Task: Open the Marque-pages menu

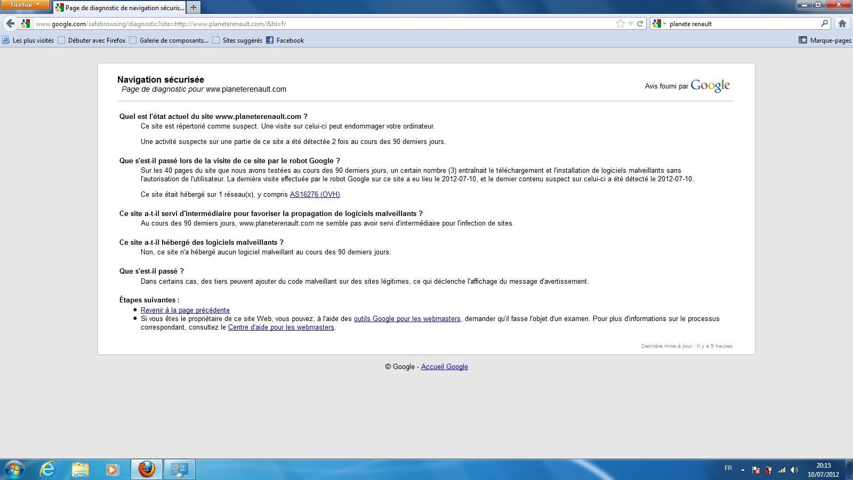Action: point(825,41)
